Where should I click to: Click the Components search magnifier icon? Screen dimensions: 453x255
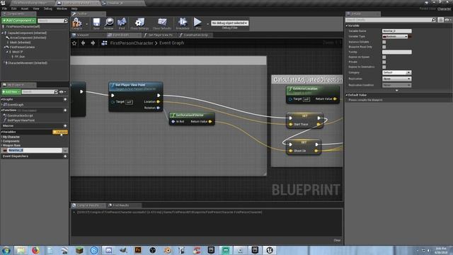65,21
